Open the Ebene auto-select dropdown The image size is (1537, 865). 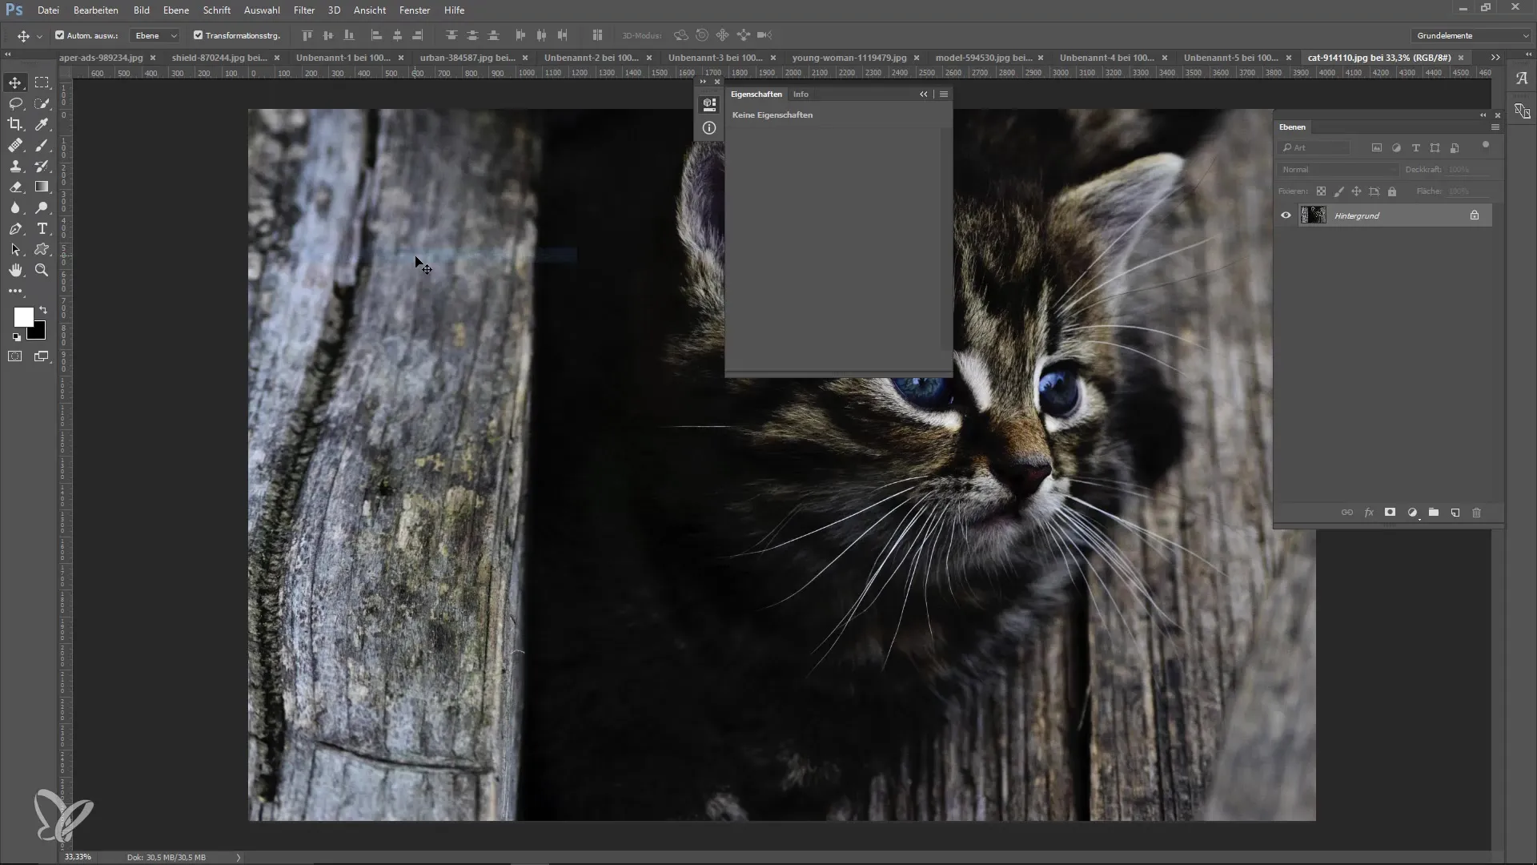(x=155, y=35)
